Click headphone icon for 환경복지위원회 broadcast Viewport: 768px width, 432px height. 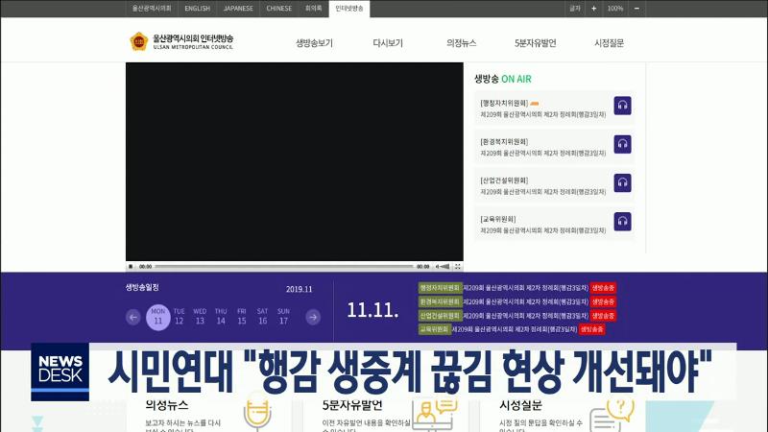pyautogui.click(x=622, y=145)
